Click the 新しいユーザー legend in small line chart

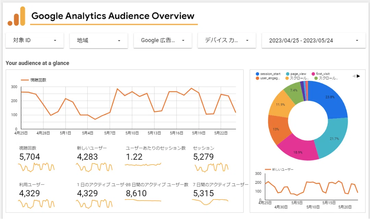pos(279,169)
